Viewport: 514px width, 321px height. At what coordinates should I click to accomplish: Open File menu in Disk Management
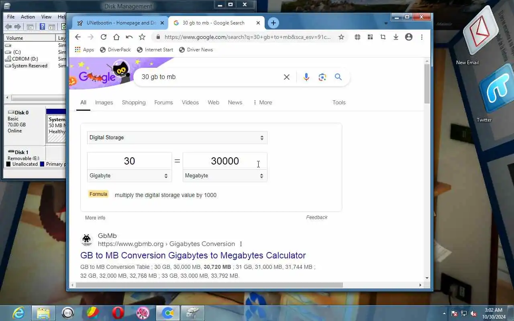pyautogui.click(x=11, y=17)
